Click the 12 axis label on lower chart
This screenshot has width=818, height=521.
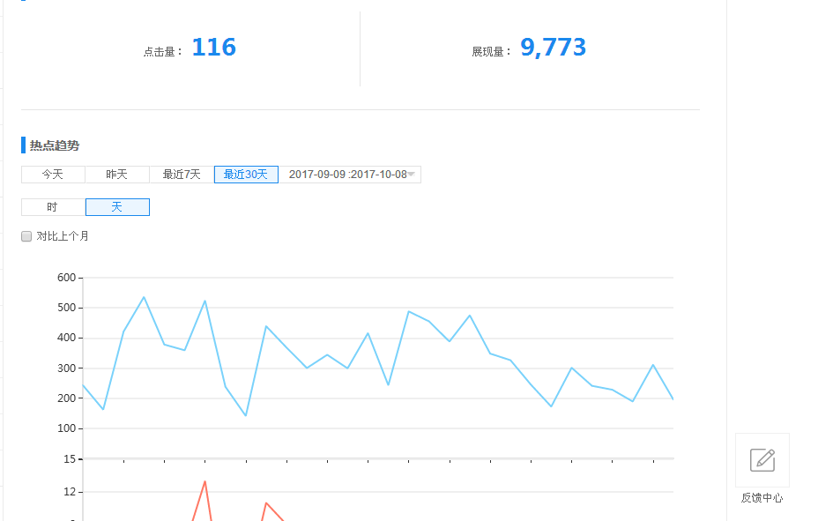click(x=70, y=492)
